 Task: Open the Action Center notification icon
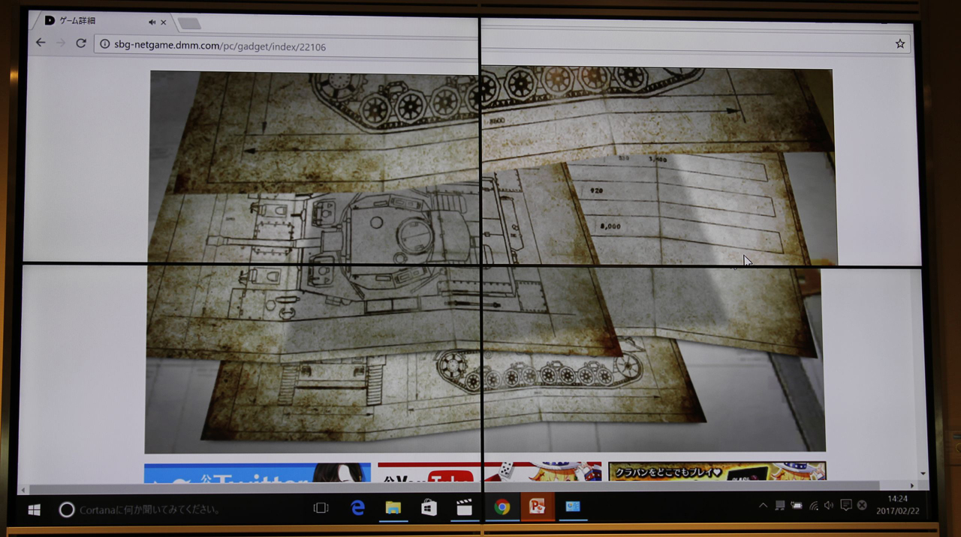tap(845, 505)
